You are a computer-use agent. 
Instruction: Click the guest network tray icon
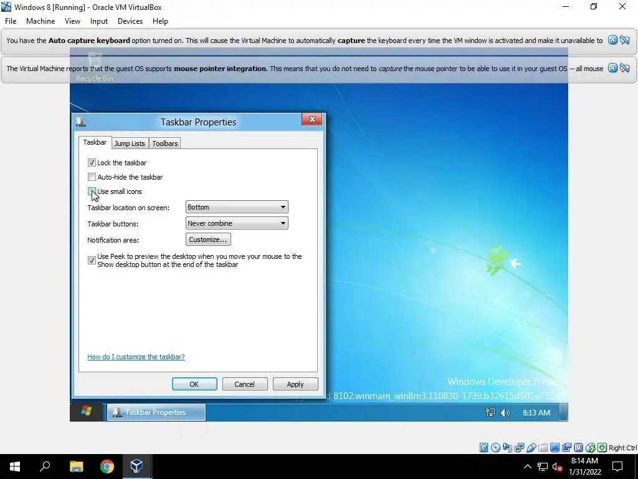tap(490, 413)
